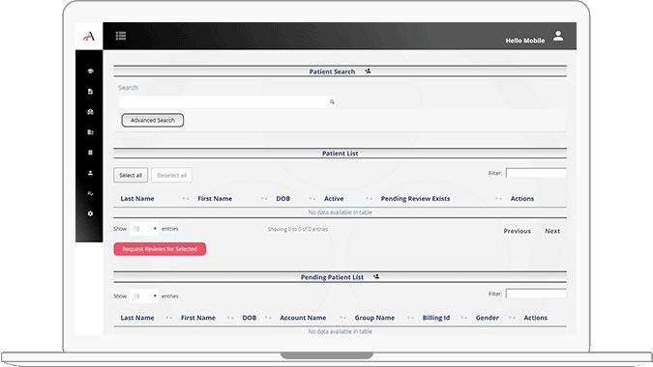Open Pending Patient List entries dropdown
Viewport: 653px width, 367px height.
(144, 296)
